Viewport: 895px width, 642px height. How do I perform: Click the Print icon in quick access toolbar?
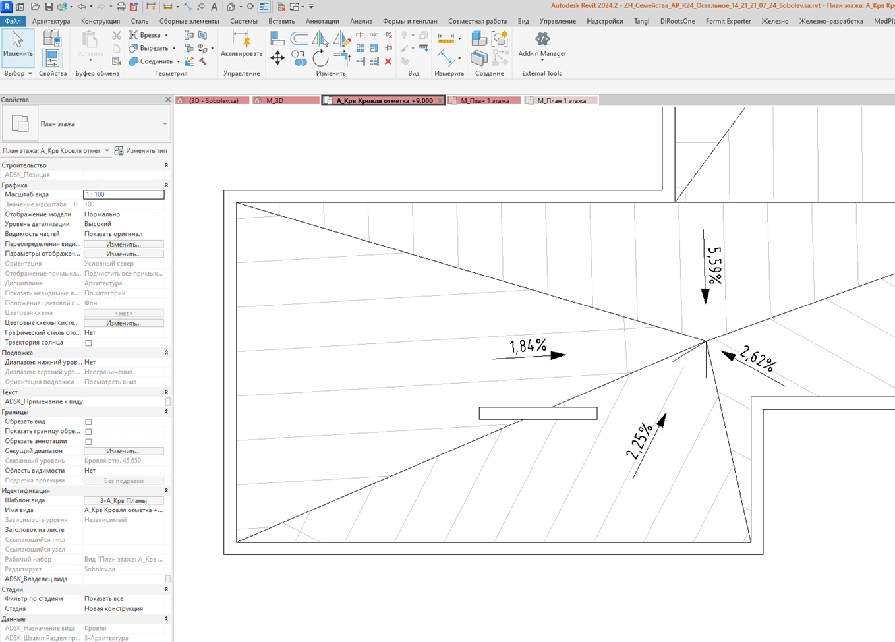click(x=121, y=7)
